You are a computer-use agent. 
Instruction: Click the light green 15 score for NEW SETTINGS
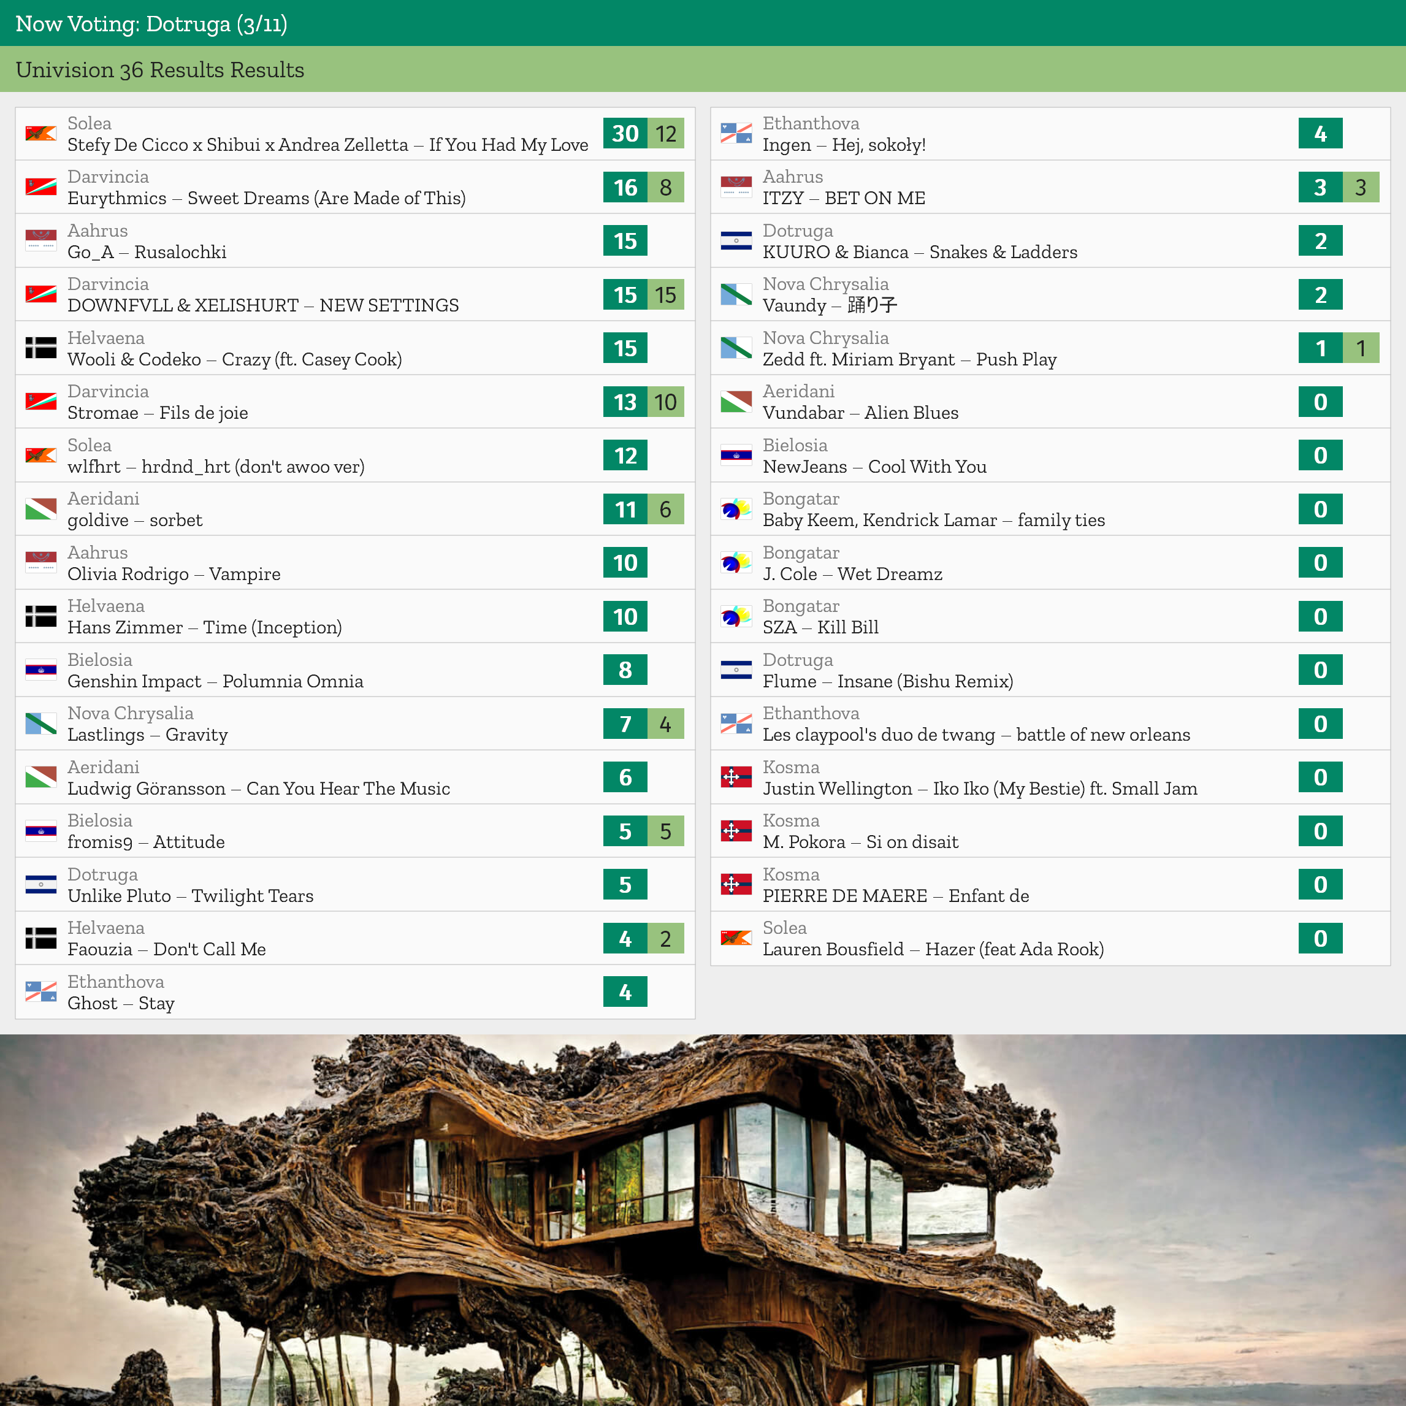point(665,295)
